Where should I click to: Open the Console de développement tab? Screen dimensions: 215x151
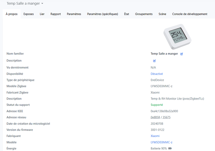coord(189,14)
